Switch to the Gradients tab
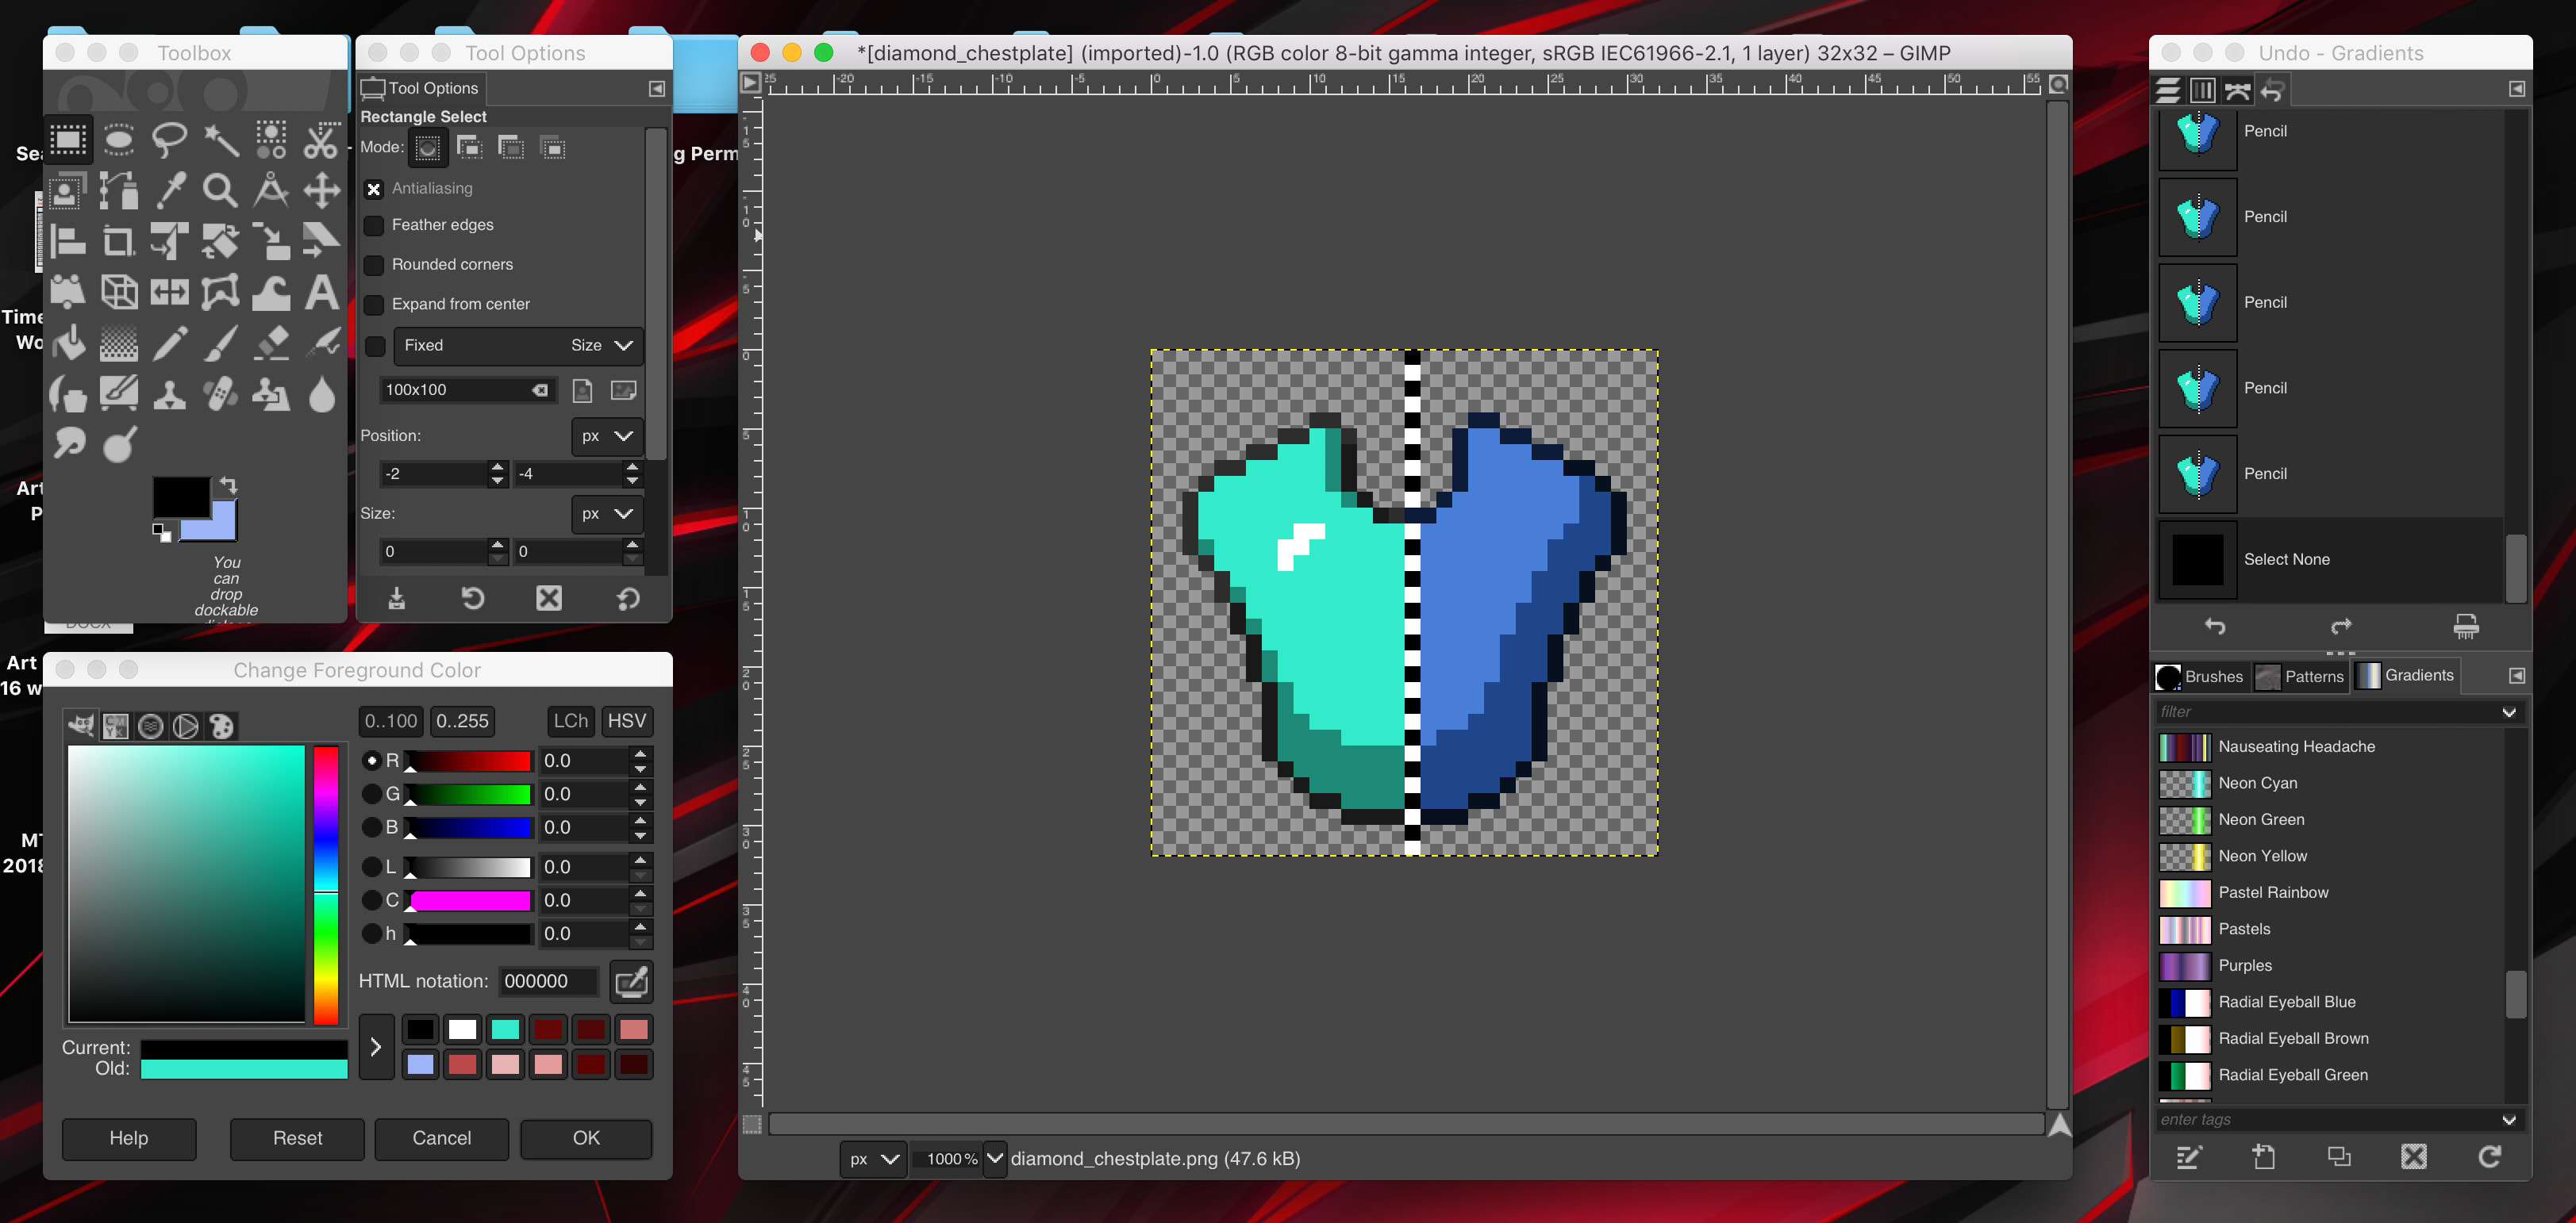The height and width of the screenshot is (1223, 2576). [2405, 676]
